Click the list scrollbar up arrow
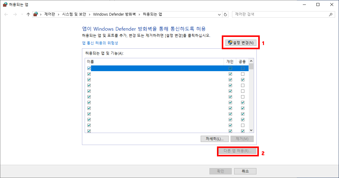339x178 pixels. (251, 61)
